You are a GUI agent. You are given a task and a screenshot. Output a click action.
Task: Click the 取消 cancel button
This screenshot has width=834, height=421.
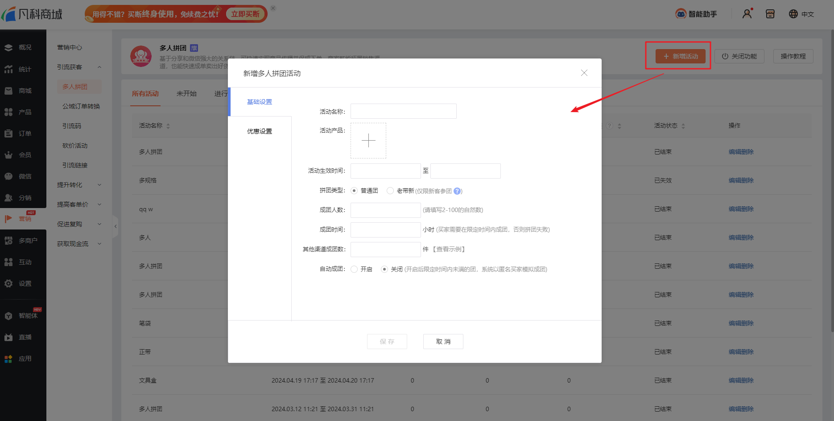(x=443, y=342)
